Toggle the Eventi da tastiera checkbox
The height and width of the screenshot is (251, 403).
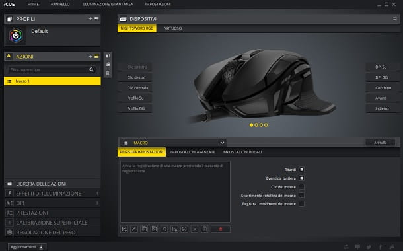click(x=301, y=178)
